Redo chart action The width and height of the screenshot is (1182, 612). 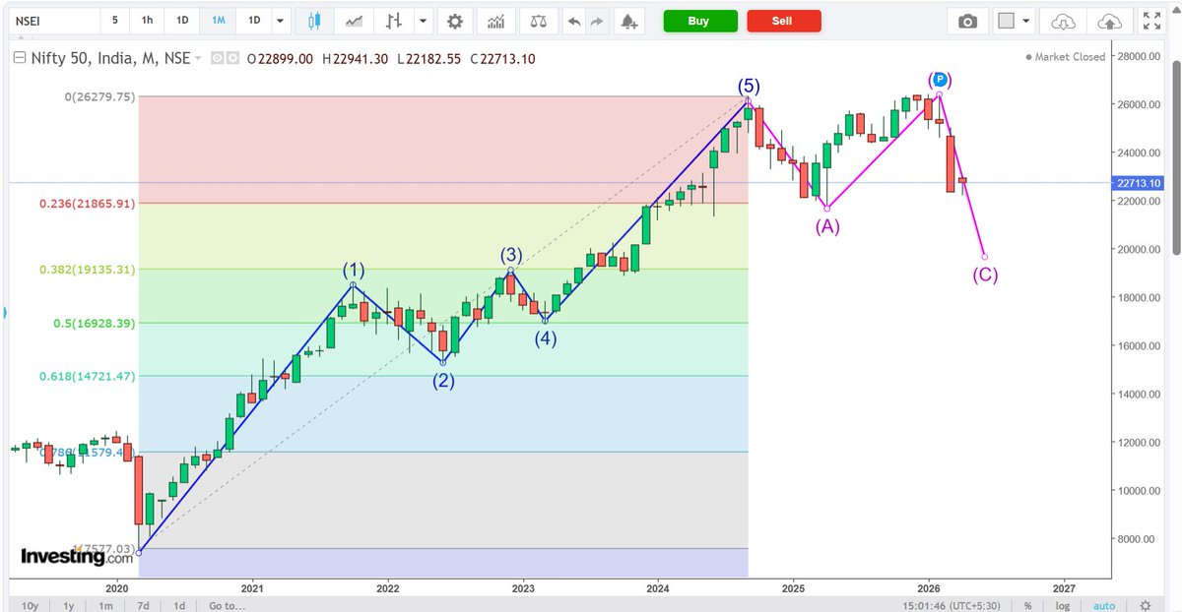point(595,21)
